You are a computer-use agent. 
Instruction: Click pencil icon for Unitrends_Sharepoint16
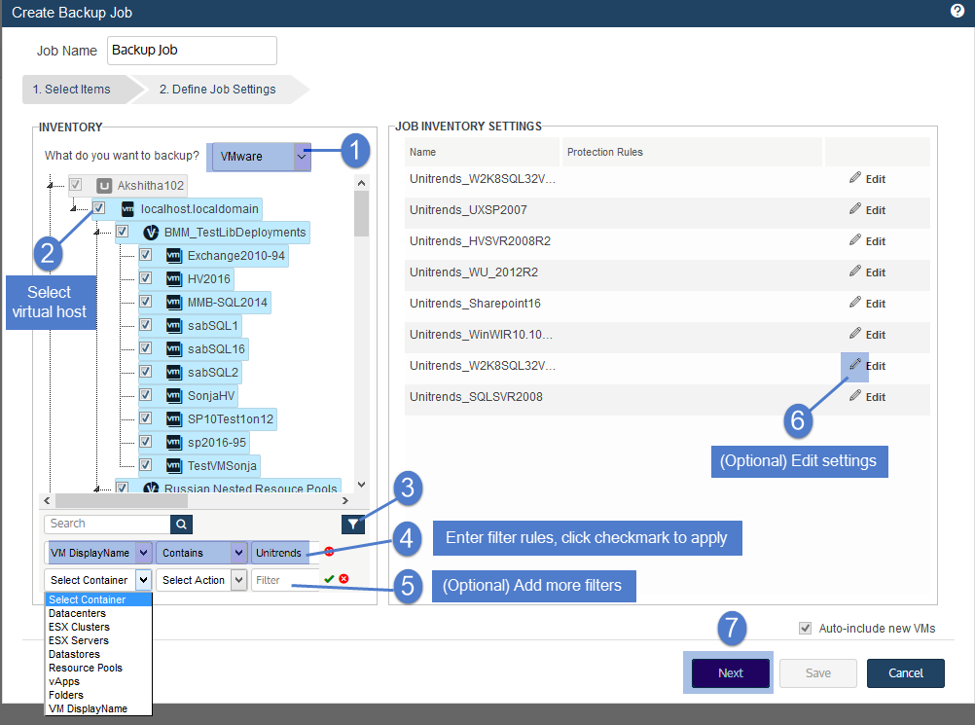(x=855, y=303)
